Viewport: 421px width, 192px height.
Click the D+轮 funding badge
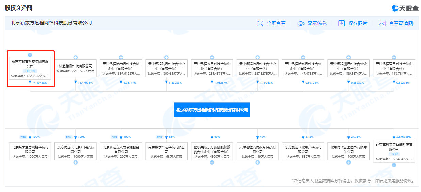[394, 154]
